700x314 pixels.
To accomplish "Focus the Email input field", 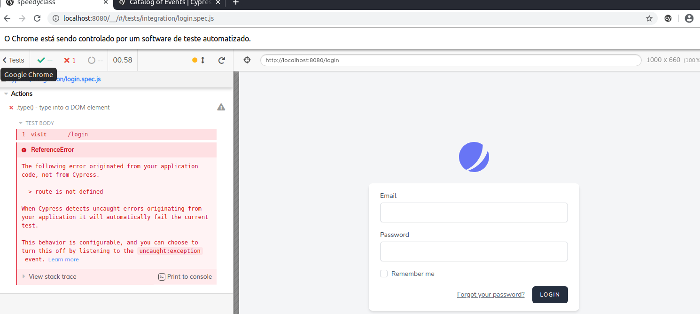I will pos(474,212).
